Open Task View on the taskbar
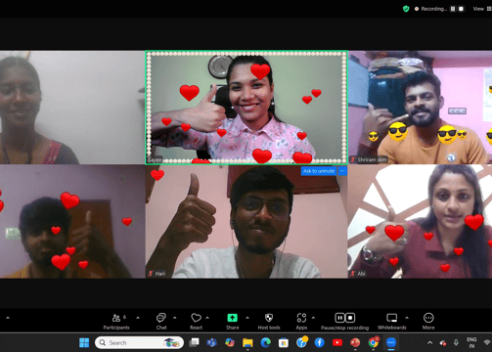 (194, 342)
